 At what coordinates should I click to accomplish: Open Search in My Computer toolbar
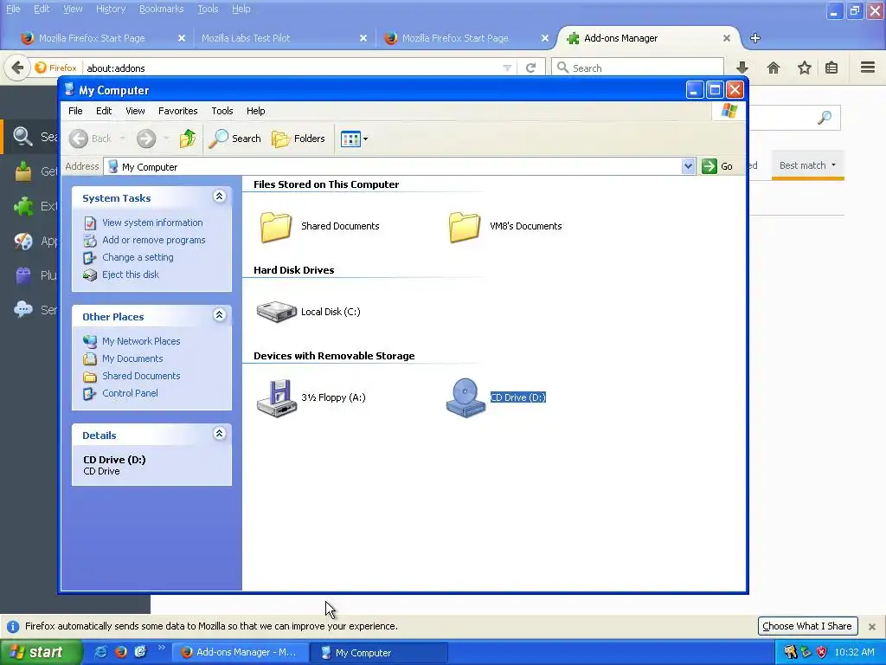[x=235, y=139]
